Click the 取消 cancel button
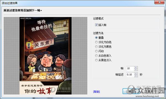166x99 pixels. click(150, 91)
